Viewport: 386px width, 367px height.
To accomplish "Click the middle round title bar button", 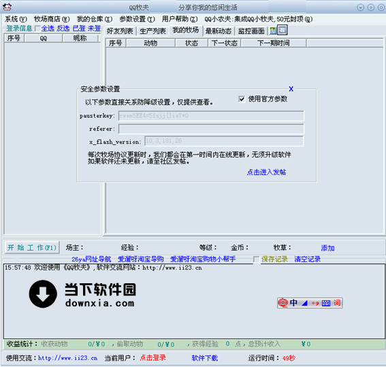I will click(x=371, y=7).
